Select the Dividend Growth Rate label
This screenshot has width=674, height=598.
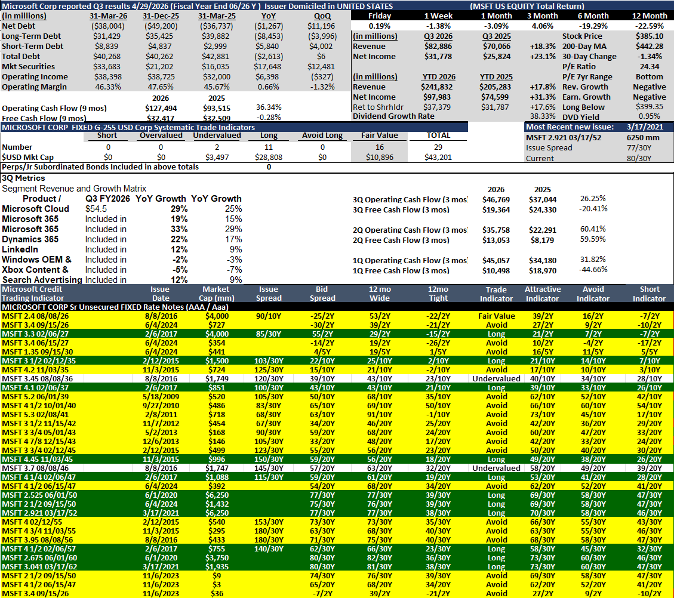tap(393, 116)
